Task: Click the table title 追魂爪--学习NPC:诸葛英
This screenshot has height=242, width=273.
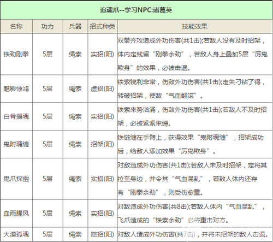Action: click(x=136, y=10)
